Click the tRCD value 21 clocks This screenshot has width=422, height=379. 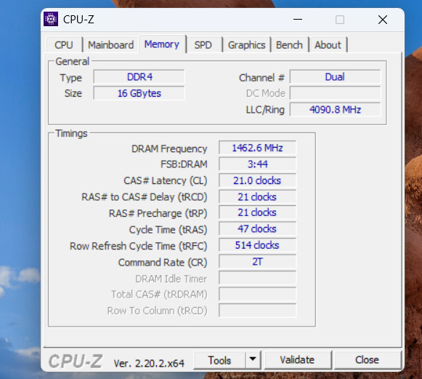pos(257,197)
